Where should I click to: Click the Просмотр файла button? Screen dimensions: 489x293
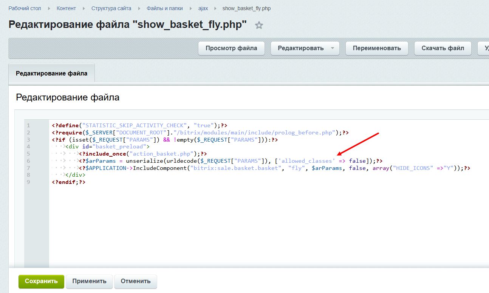click(231, 48)
